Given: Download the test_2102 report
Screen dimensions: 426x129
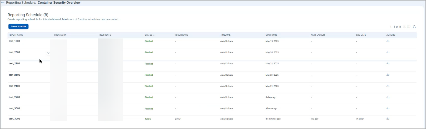Looking at the screenshot, I should (388, 75).
